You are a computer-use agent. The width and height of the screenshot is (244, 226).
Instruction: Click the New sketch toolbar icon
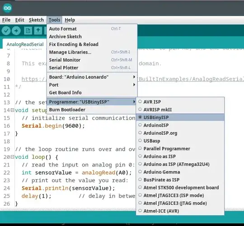click(x=28, y=31)
